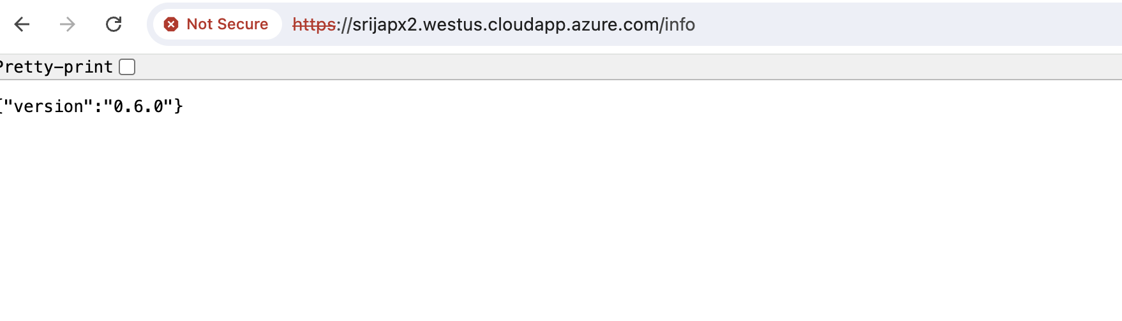Click the colon between JSON key and value
The image size is (1122, 321).
coord(99,106)
